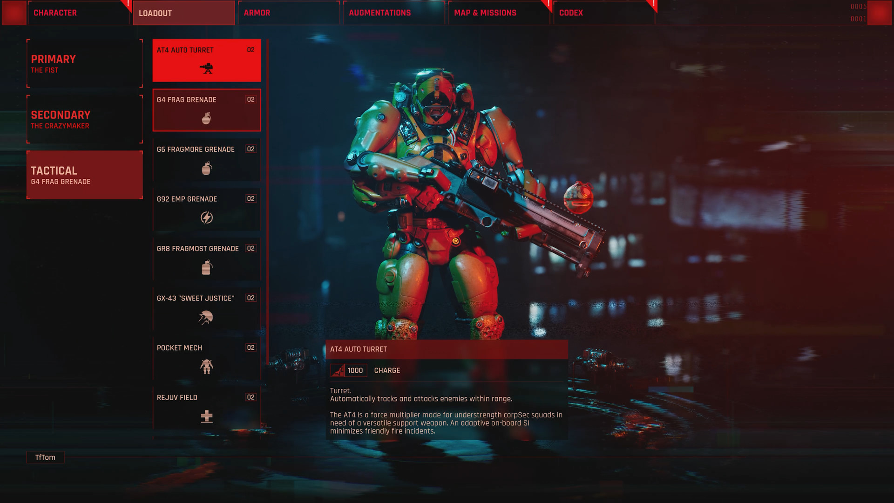Expand the TACTICAL loadout slot
Screen dimensions: 894x503
[x=84, y=175]
